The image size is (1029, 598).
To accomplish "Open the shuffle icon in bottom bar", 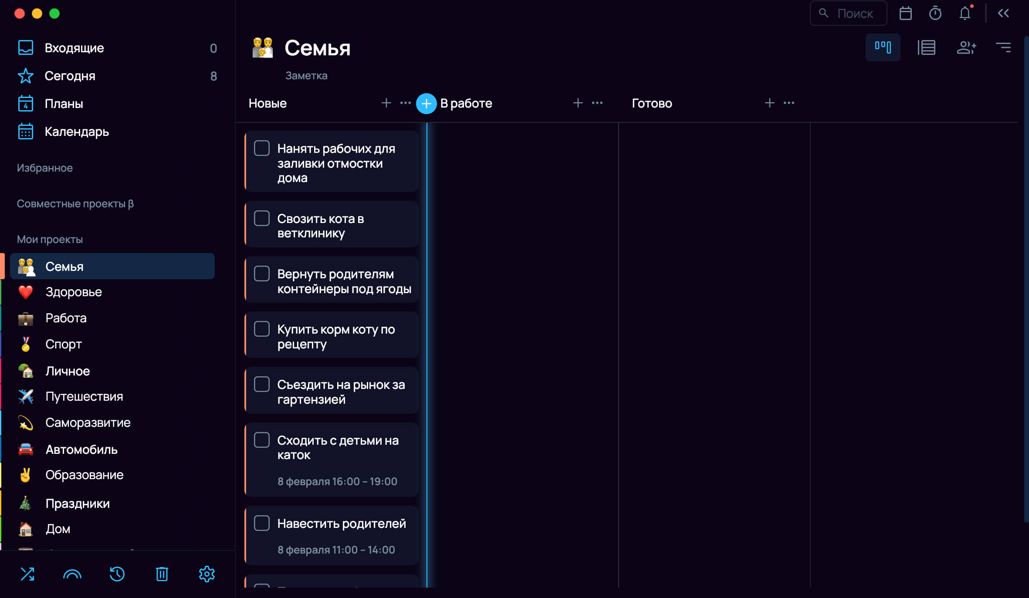I will pos(27,574).
